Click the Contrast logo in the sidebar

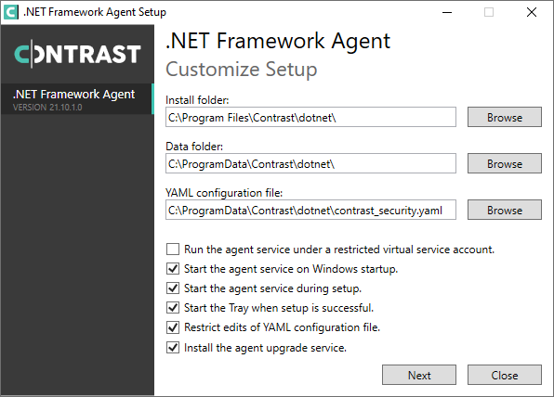pos(77,54)
